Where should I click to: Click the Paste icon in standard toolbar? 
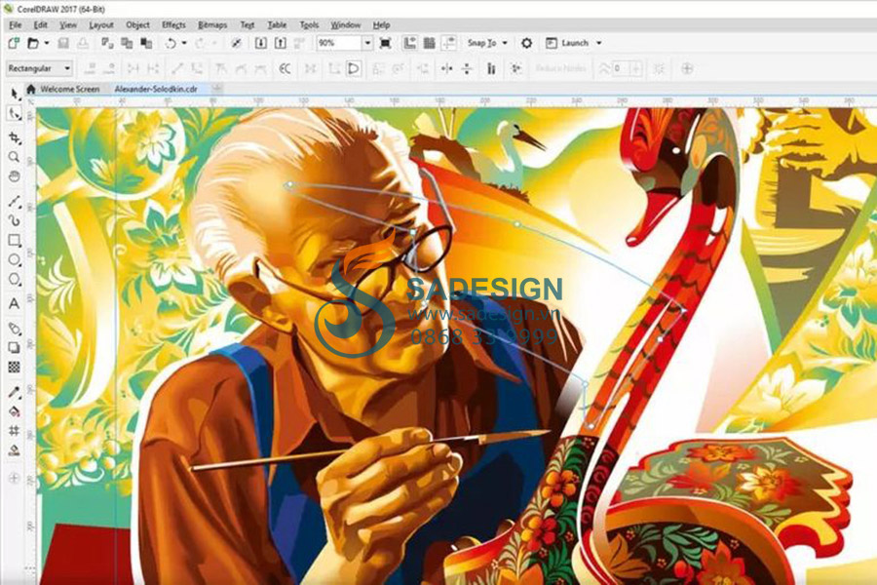(x=146, y=43)
